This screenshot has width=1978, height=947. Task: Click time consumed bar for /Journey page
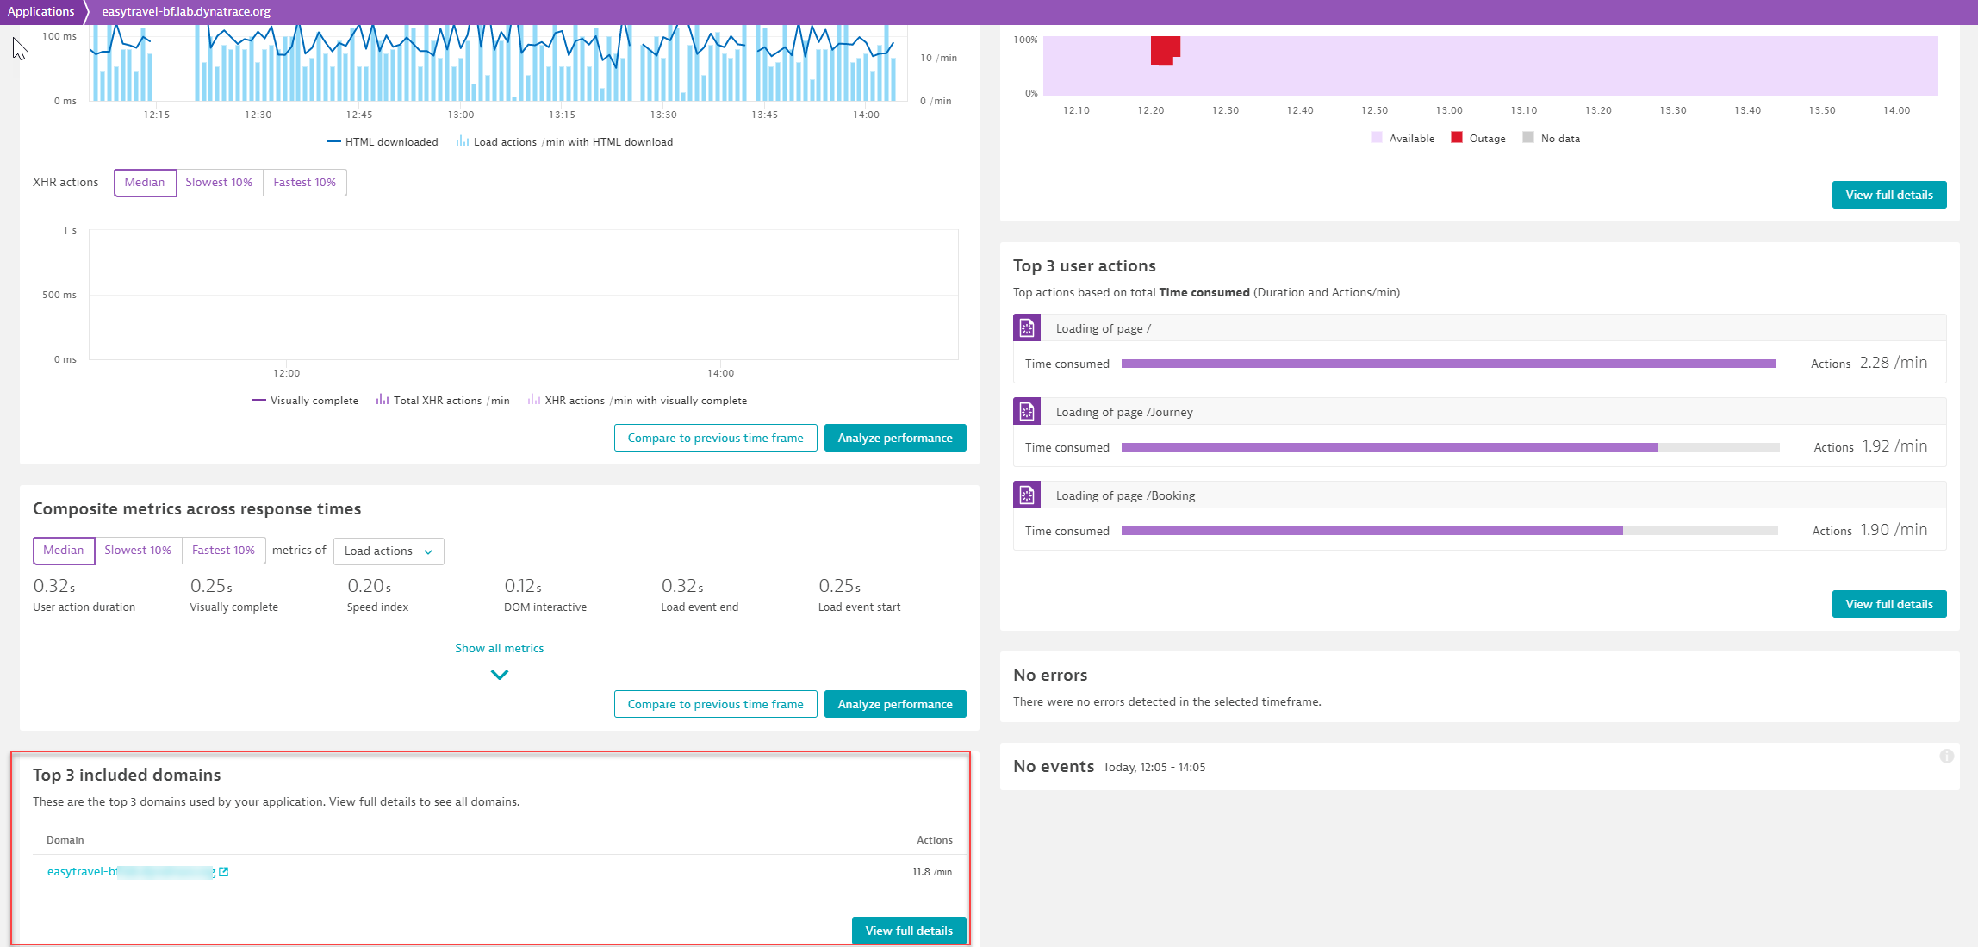coord(1451,447)
